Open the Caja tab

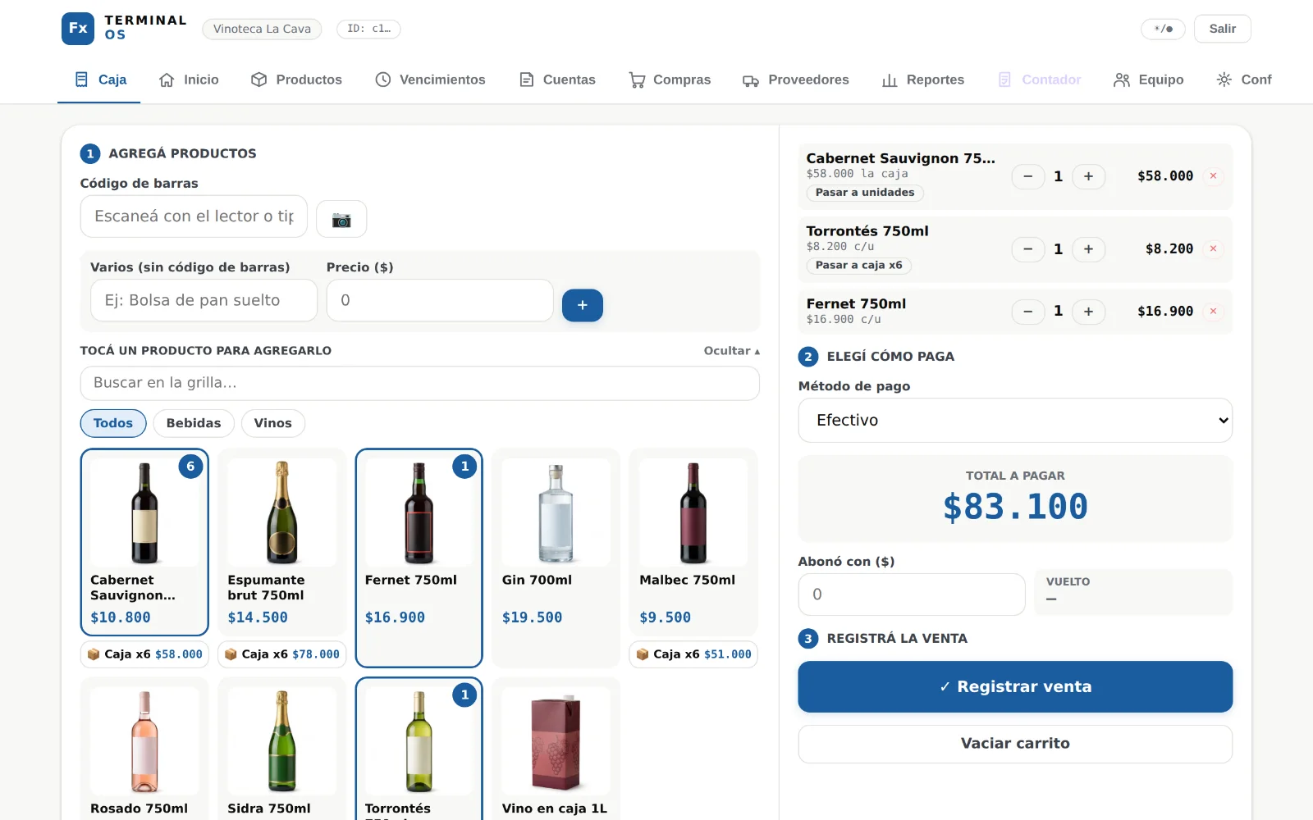point(99,80)
